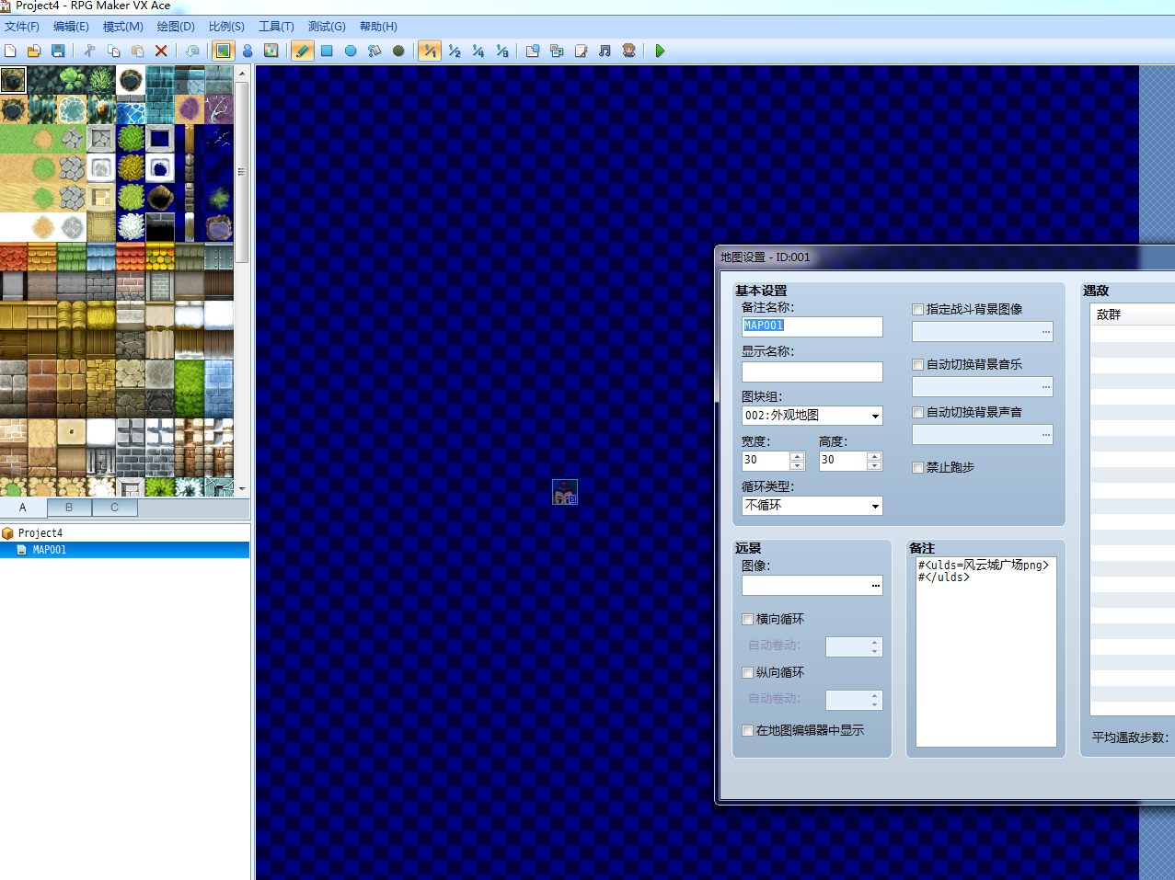The height and width of the screenshot is (880, 1175).
Task: Switch to Region mode icon
Action: click(x=271, y=51)
